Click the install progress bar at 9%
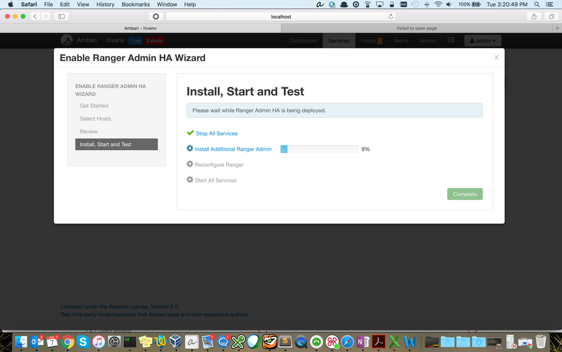Viewport: 562px width, 352px height. (x=319, y=149)
